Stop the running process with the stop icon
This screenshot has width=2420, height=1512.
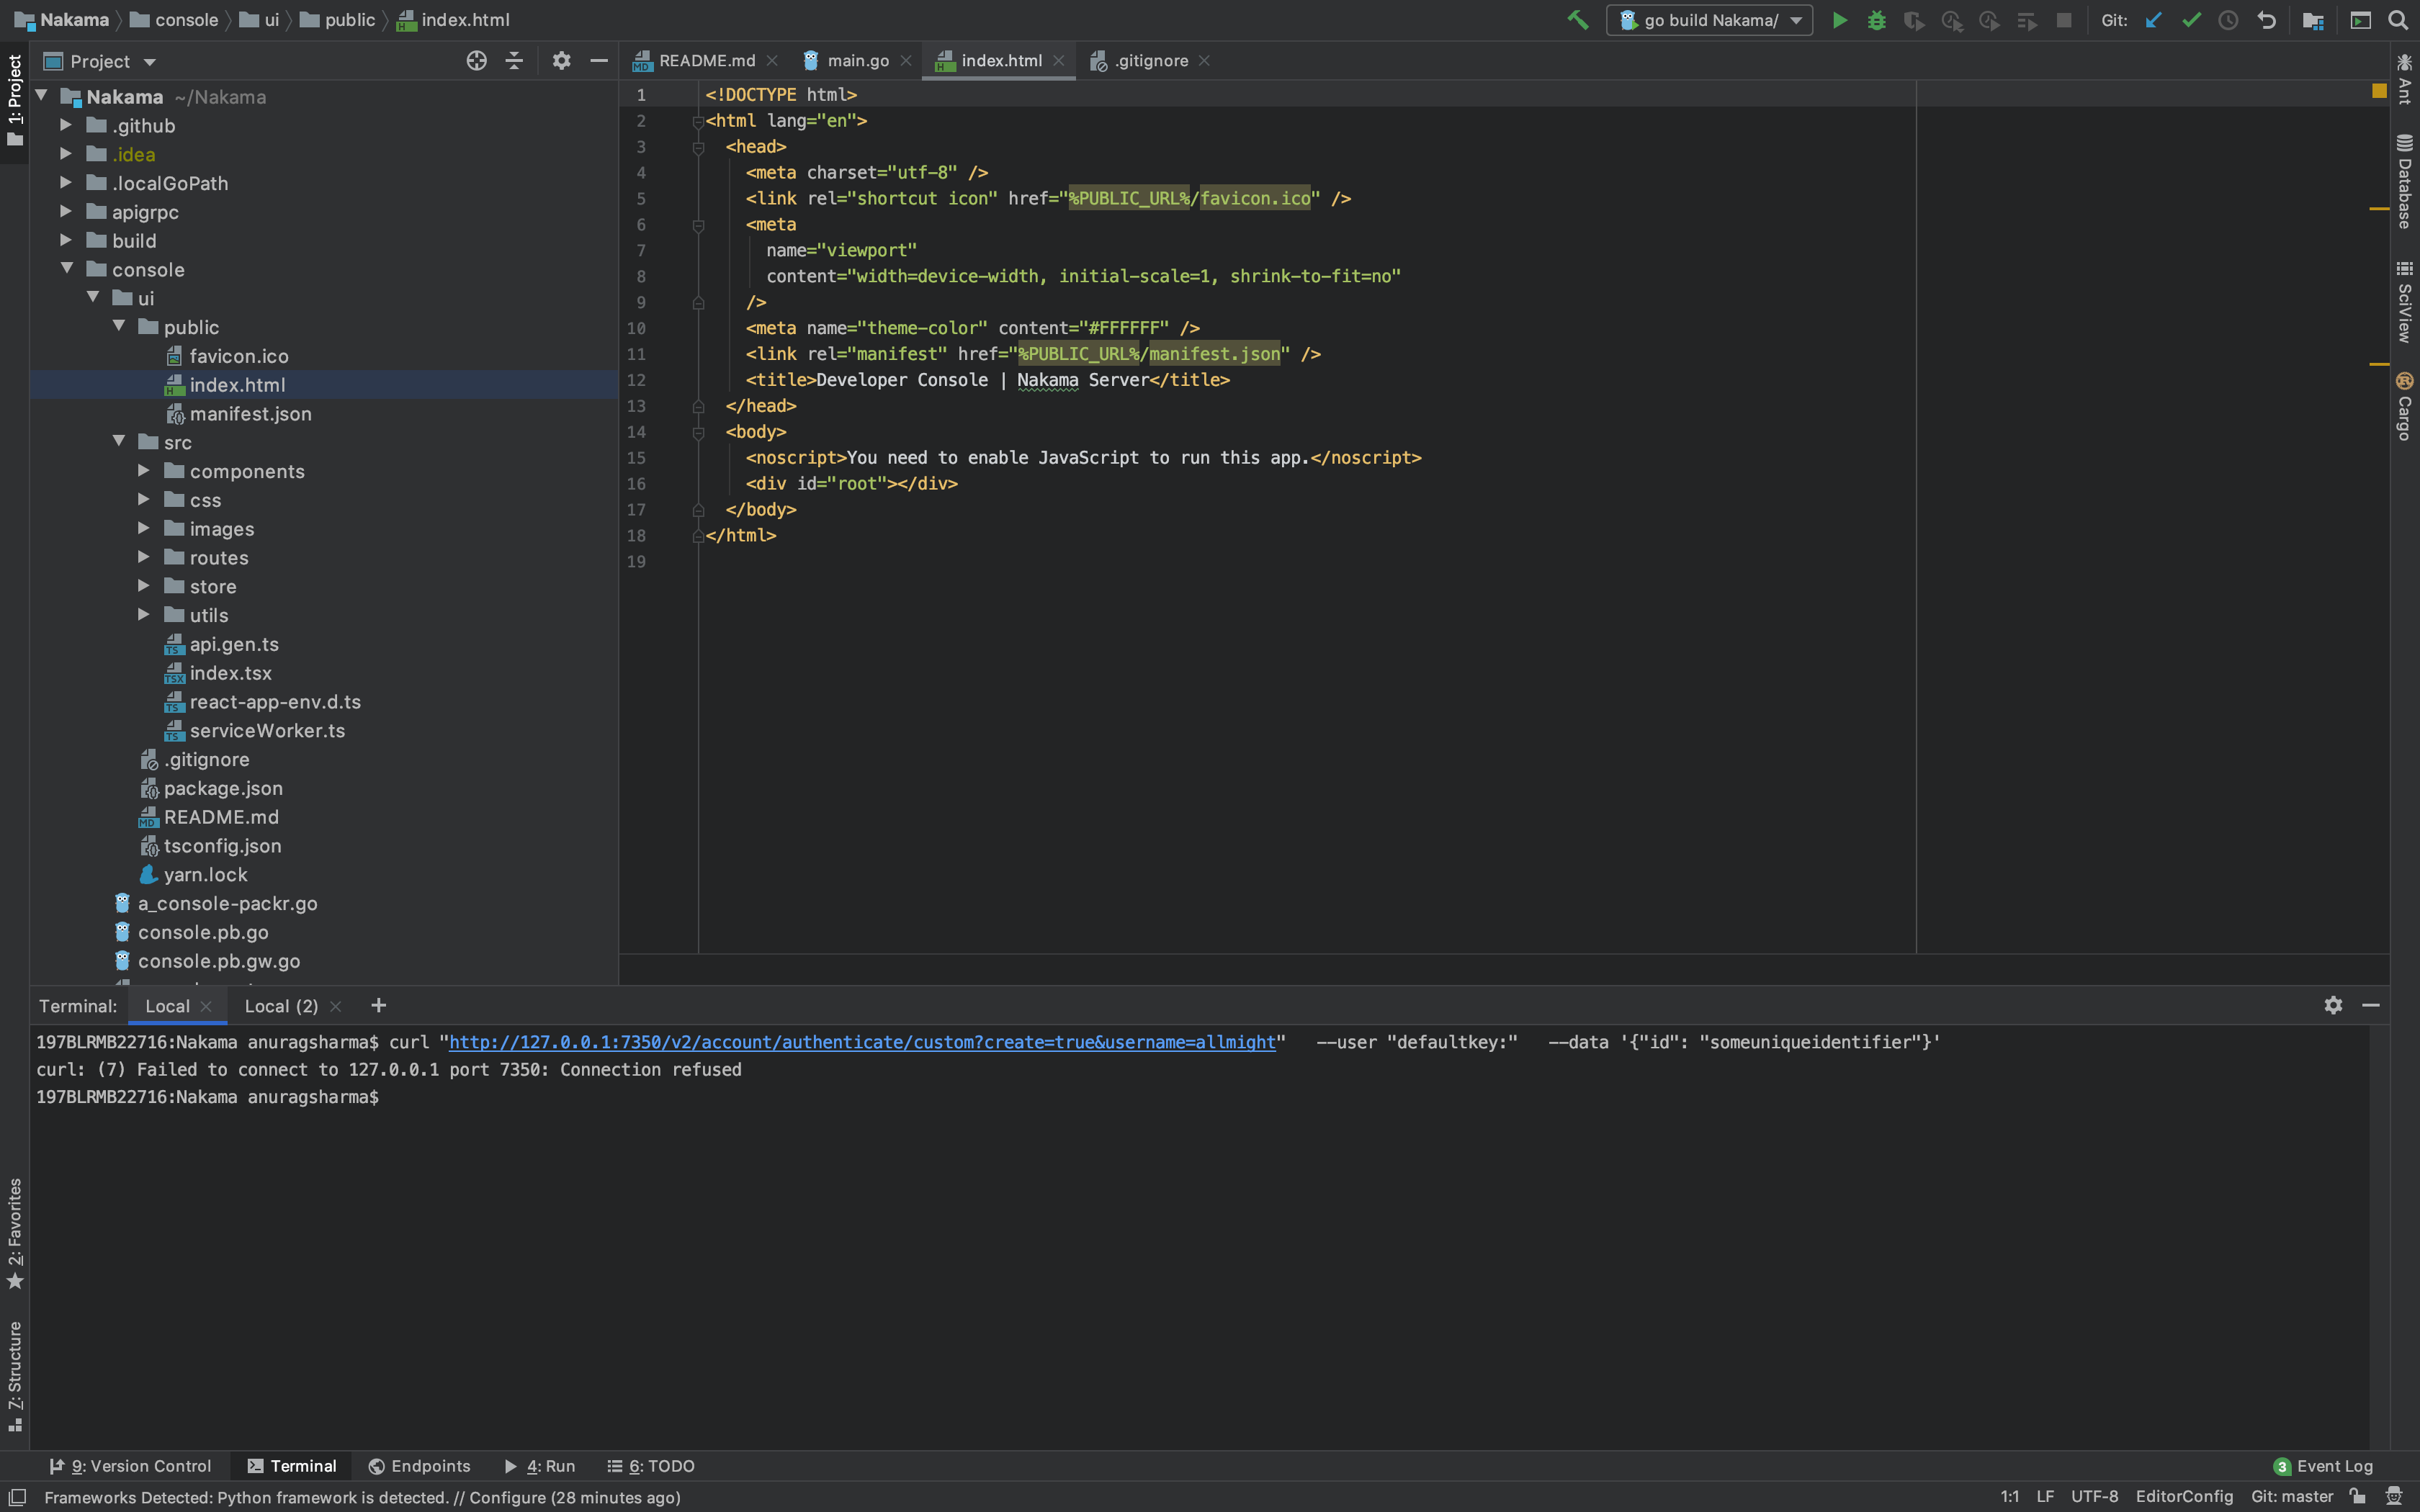pyautogui.click(x=2064, y=20)
